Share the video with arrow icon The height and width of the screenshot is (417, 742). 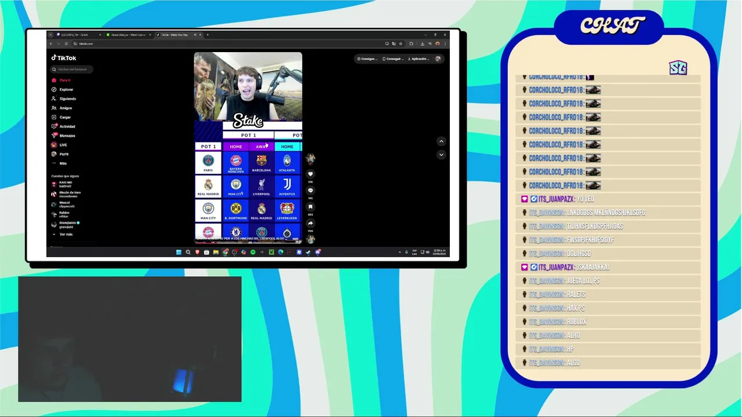310,223
